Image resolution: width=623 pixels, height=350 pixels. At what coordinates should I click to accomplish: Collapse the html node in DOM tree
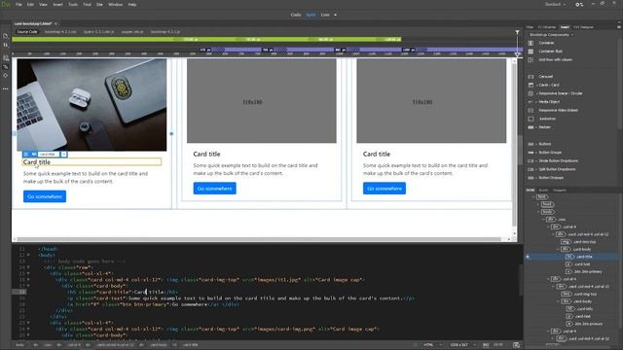pyautogui.click(x=533, y=196)
